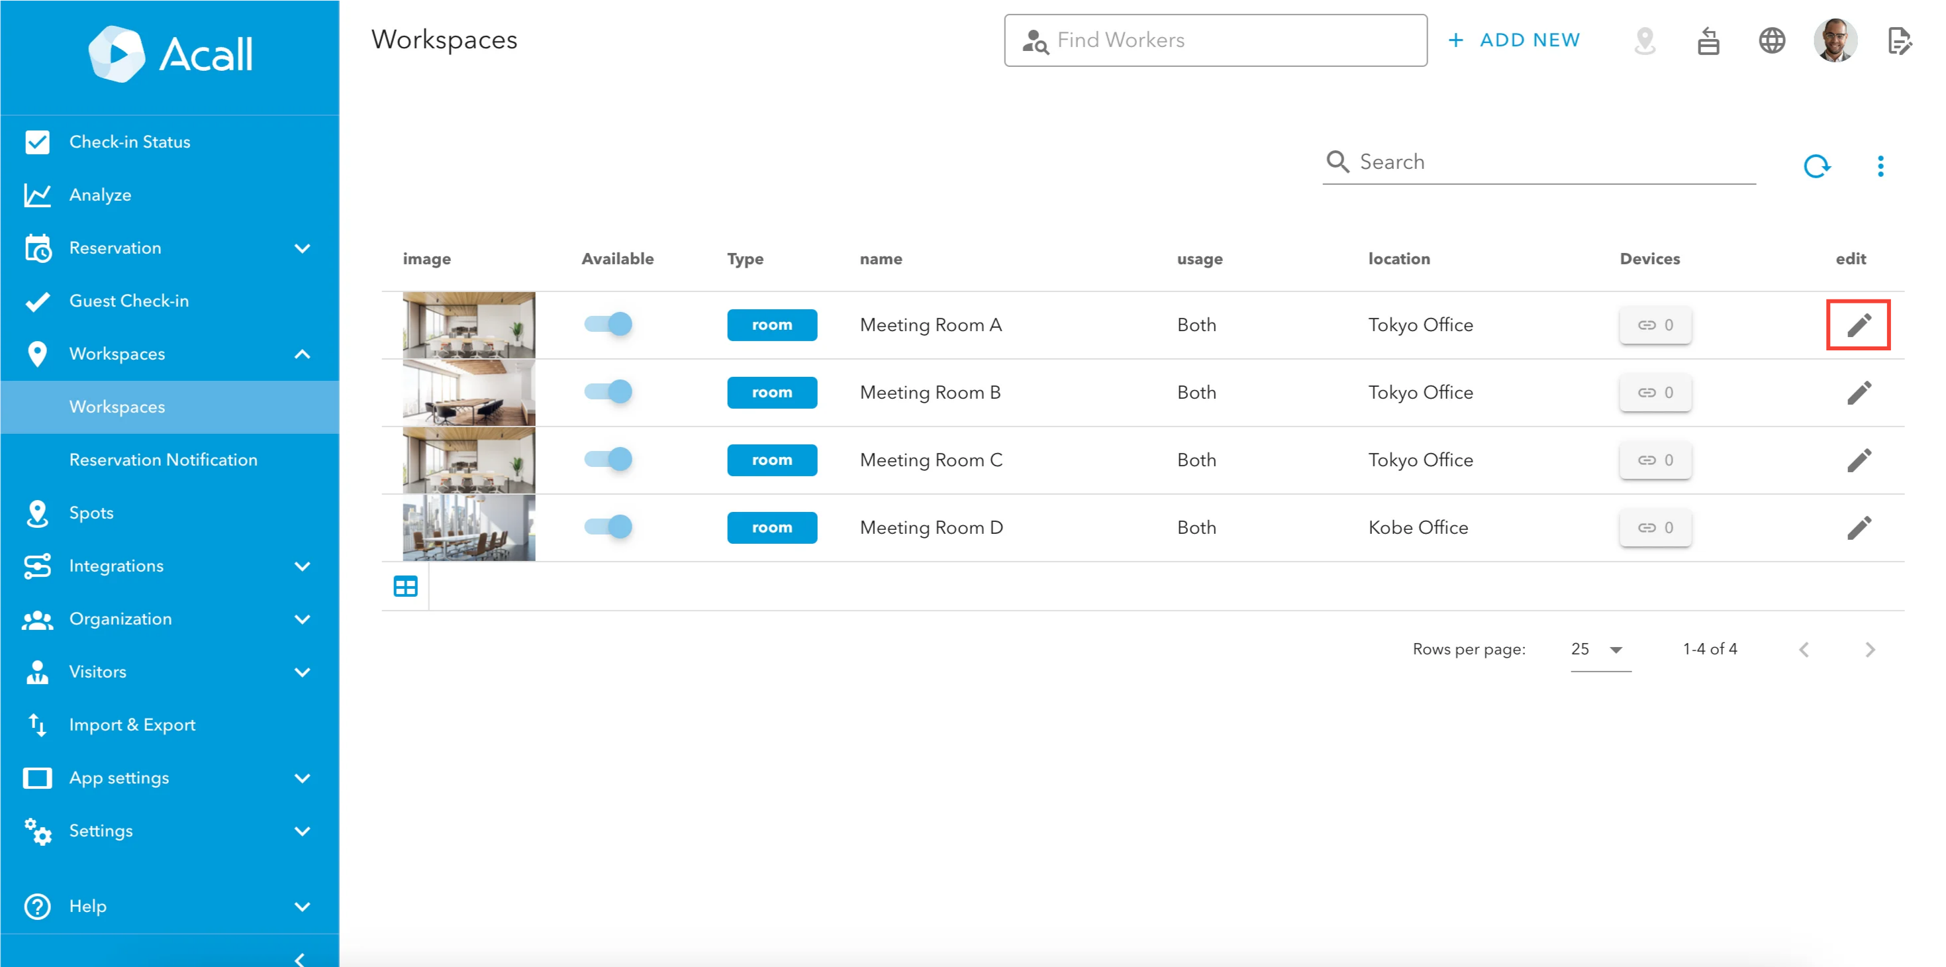
Task: Click the document edit icon in header
Action: (1898, 40)
